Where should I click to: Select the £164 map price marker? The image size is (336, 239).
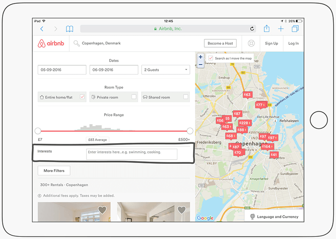267,147
